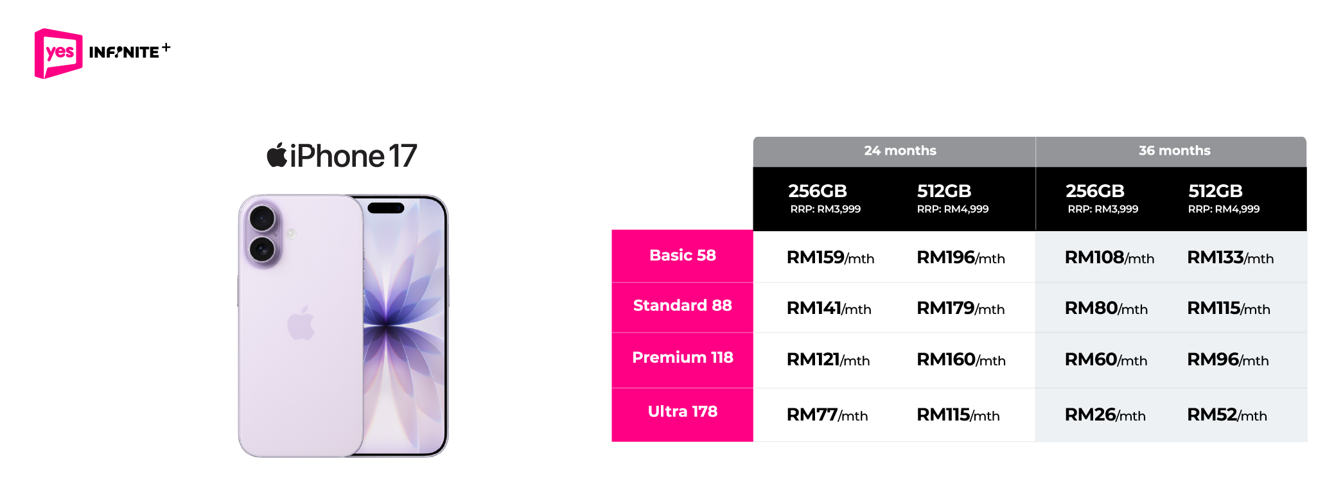Viewport: 1343px width, 504px height.
Task: Click 512GB column under 24 months
Action: click(x=952, y=198)
